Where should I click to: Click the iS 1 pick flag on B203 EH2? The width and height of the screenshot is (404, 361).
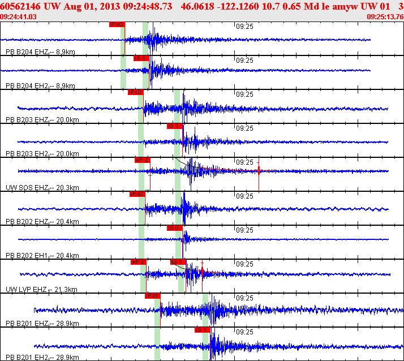coord(175,126)
